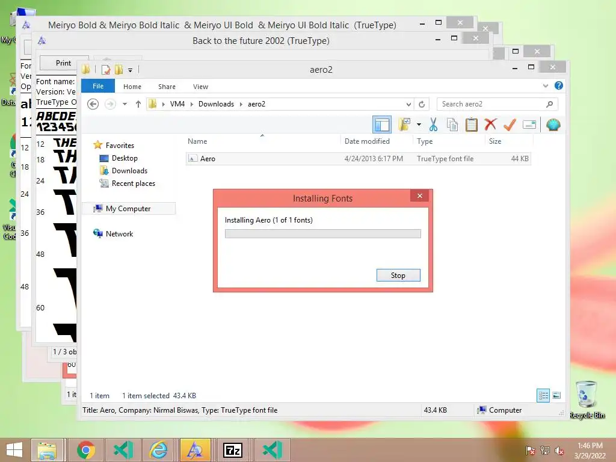
Task: Go back with the Back arrow button
Action: [93, 104]
